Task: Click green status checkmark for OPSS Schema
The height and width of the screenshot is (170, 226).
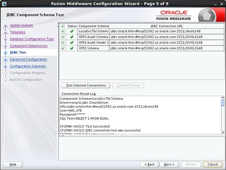Action: pyautogui.click(x=72, y=48)
